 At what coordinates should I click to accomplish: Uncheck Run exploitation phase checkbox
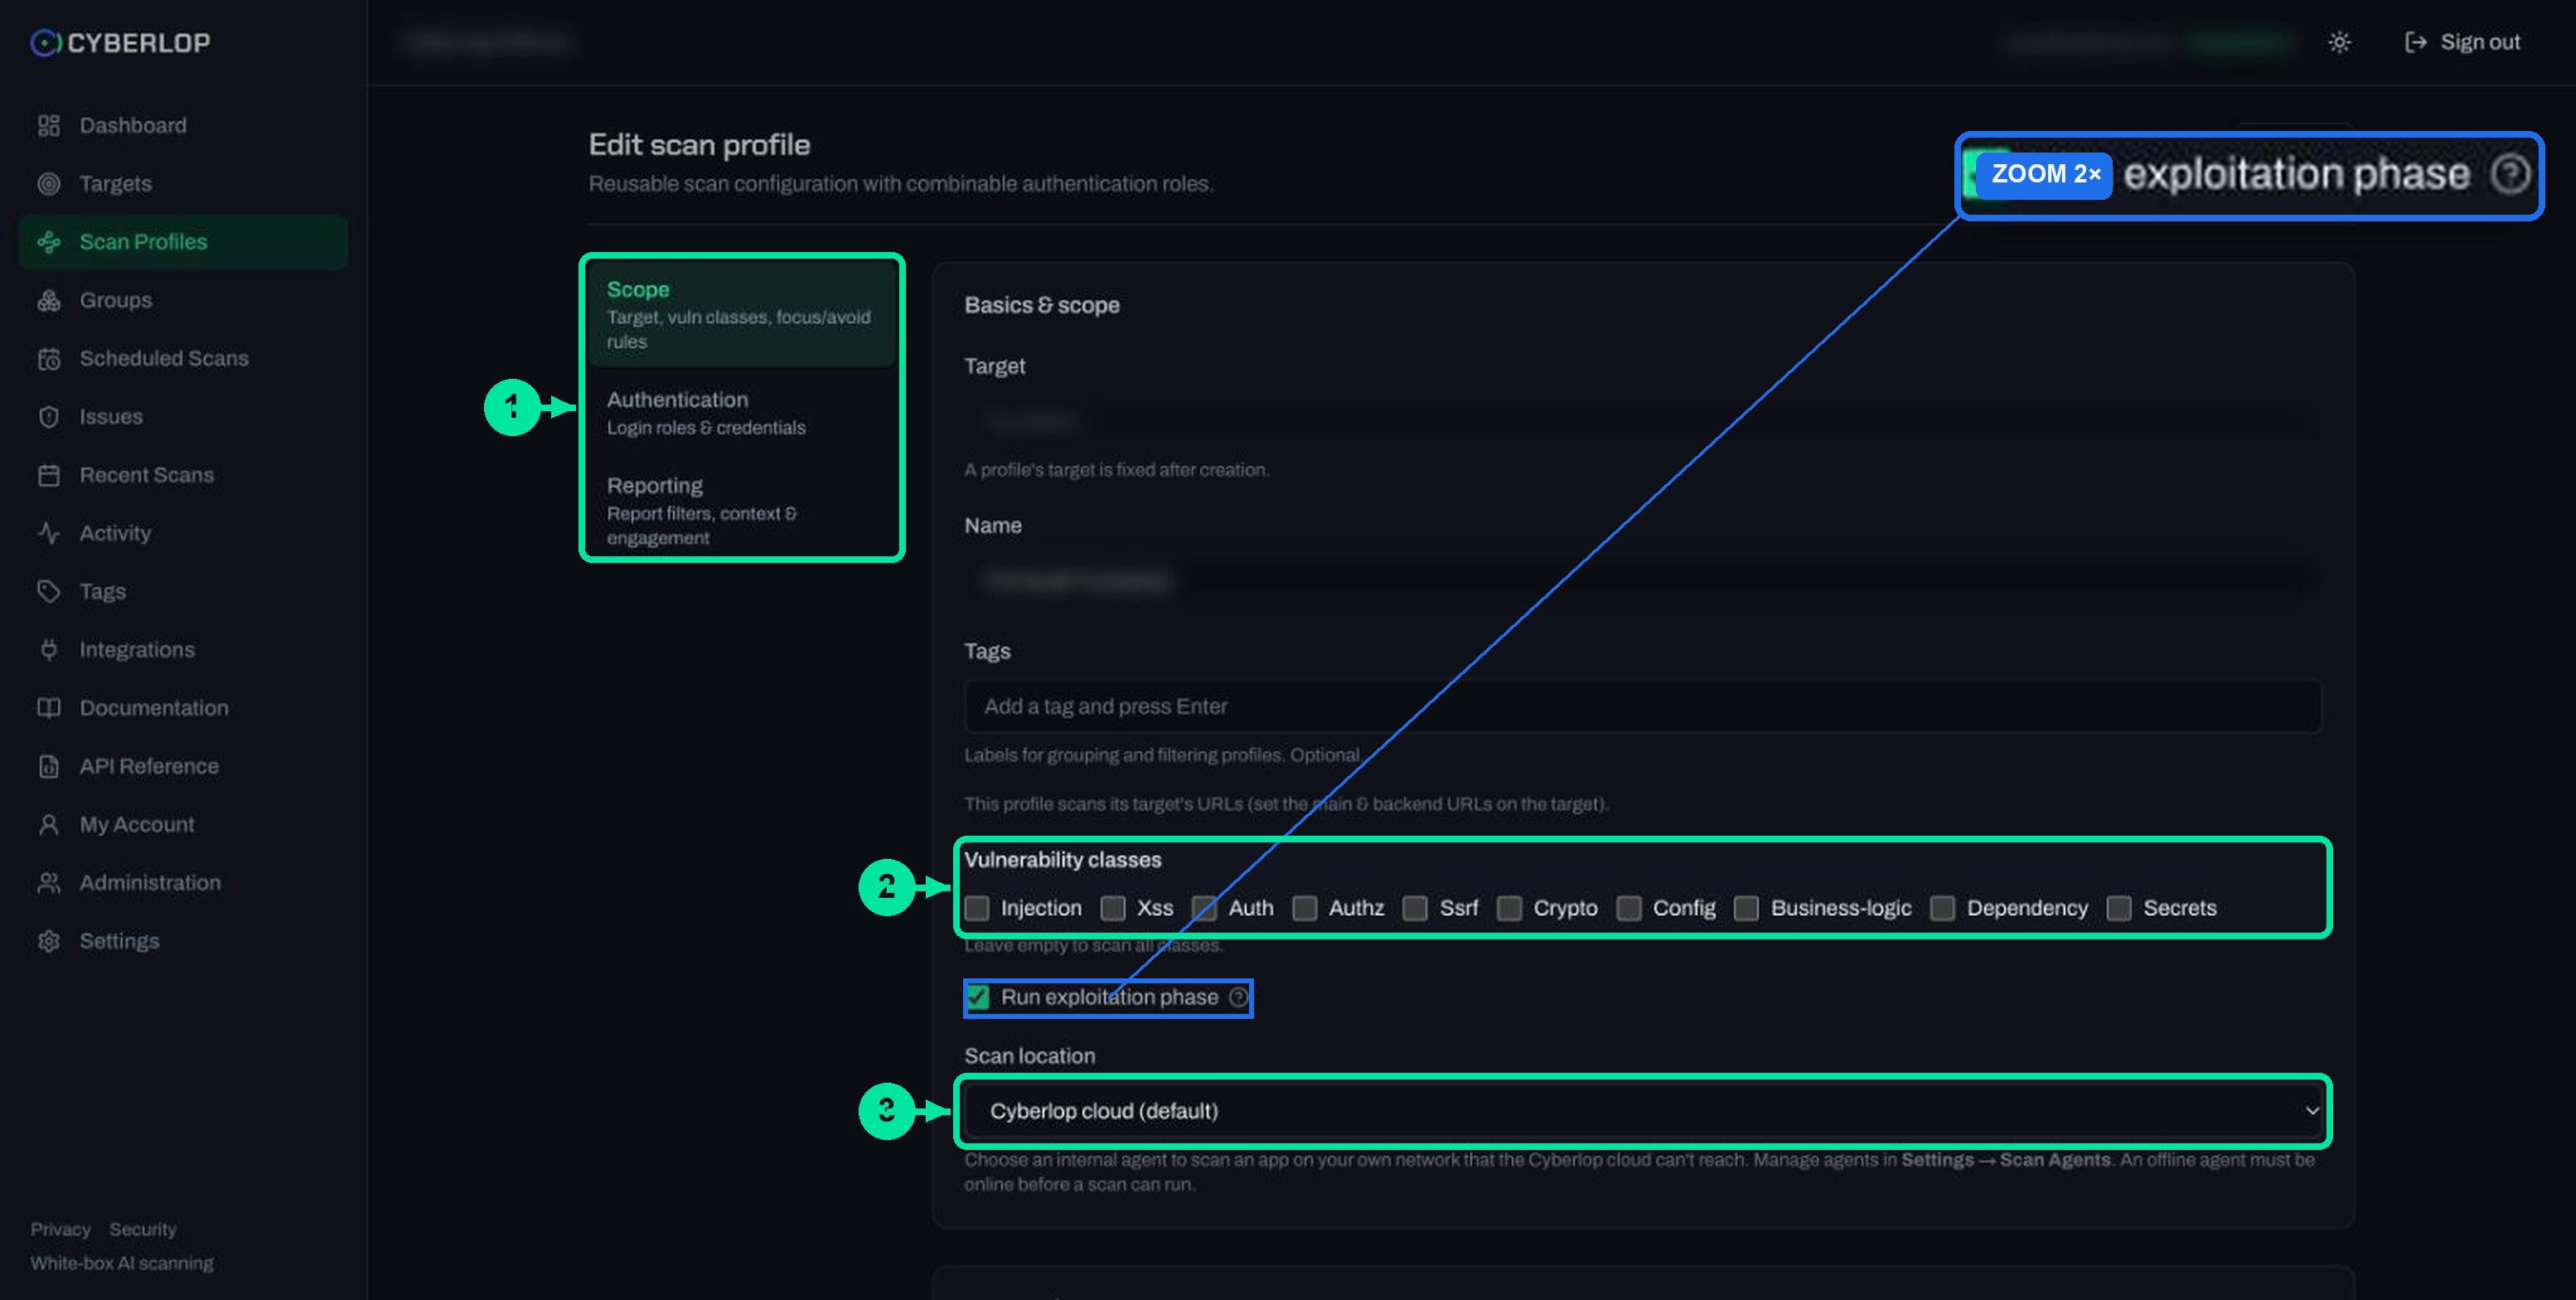click(x=978, y=997)
